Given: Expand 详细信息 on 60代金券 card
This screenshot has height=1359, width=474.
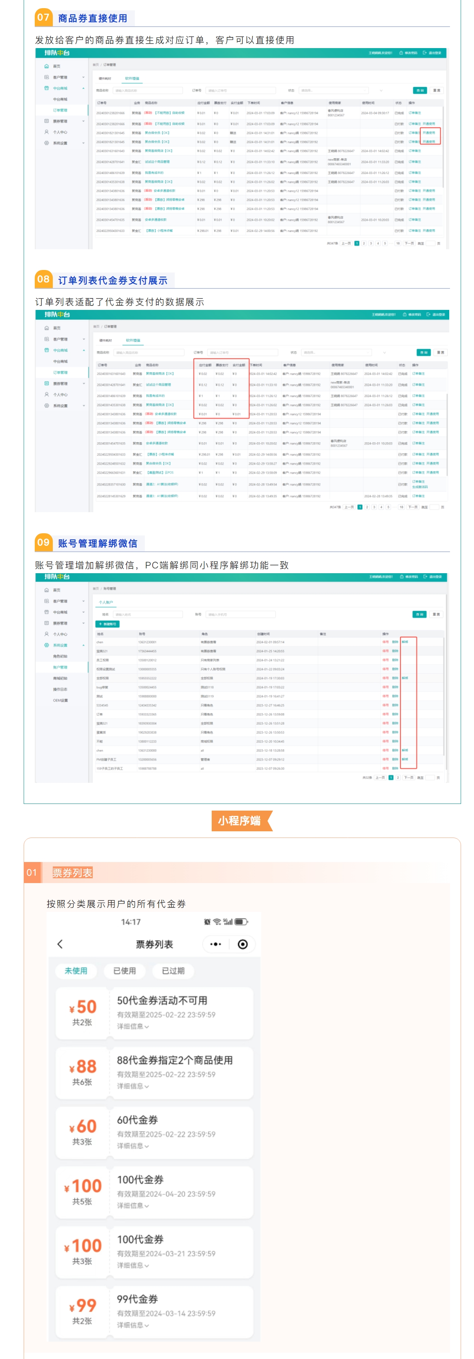Looking at the screenshot, I should [133, 1146].
